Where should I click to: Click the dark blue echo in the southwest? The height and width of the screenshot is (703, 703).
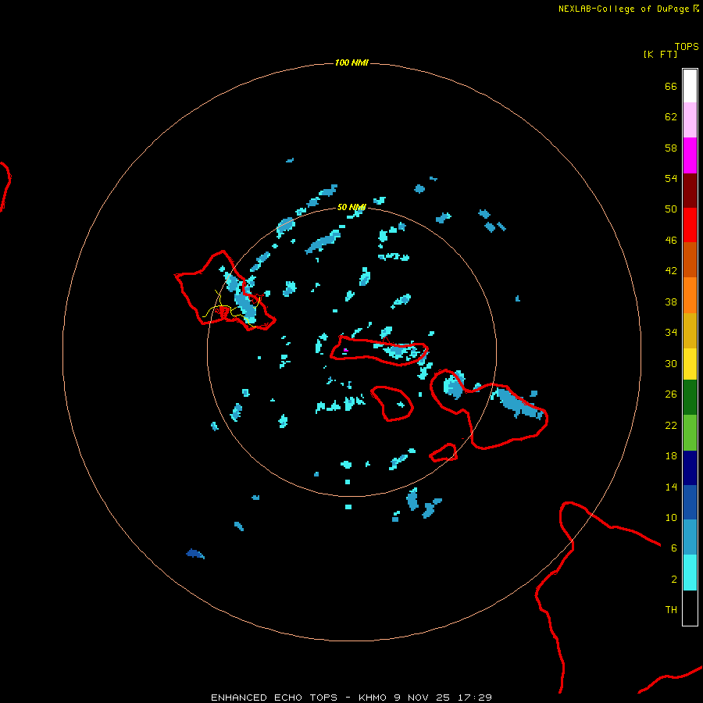(x=195, y=554)
